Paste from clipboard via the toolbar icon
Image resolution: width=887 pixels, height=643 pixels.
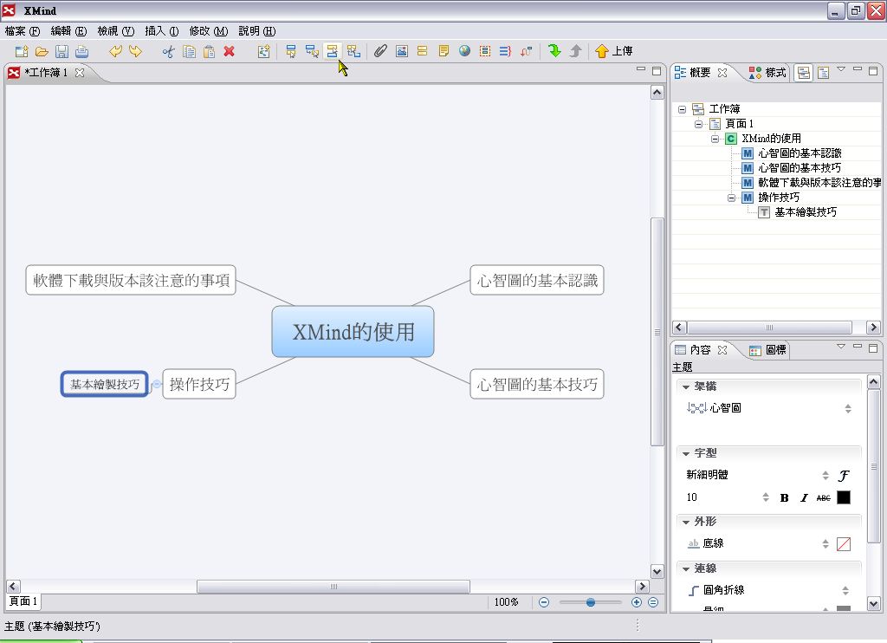209,51
